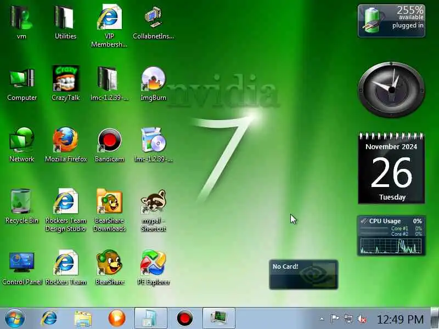Click the November 2024 calendar gadget

pos(391,168)
